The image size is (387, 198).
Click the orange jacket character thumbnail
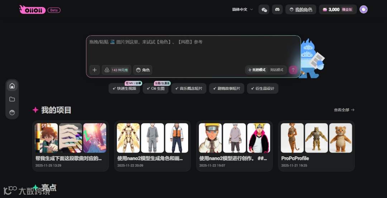[177, 138]
